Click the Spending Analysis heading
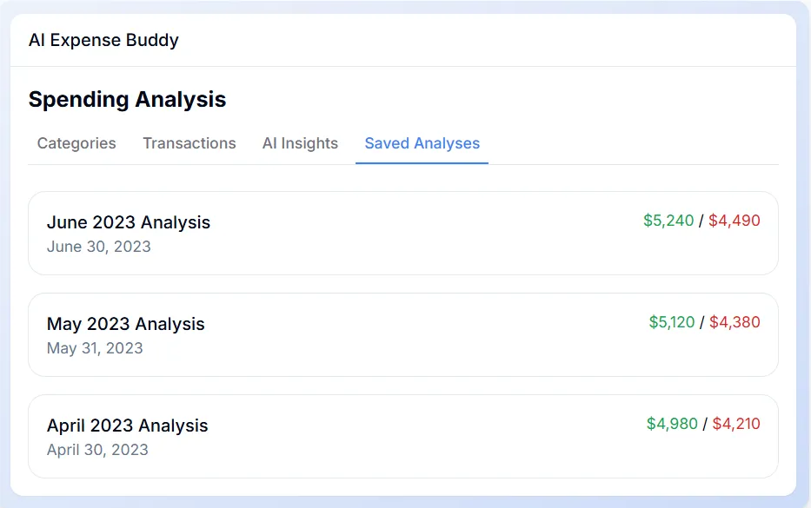 (127, 99)
